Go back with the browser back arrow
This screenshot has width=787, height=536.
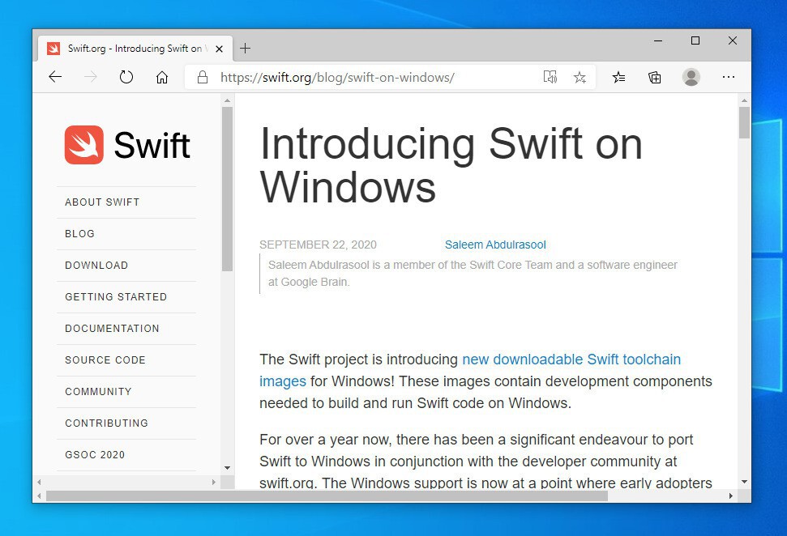tap(55, 77)
